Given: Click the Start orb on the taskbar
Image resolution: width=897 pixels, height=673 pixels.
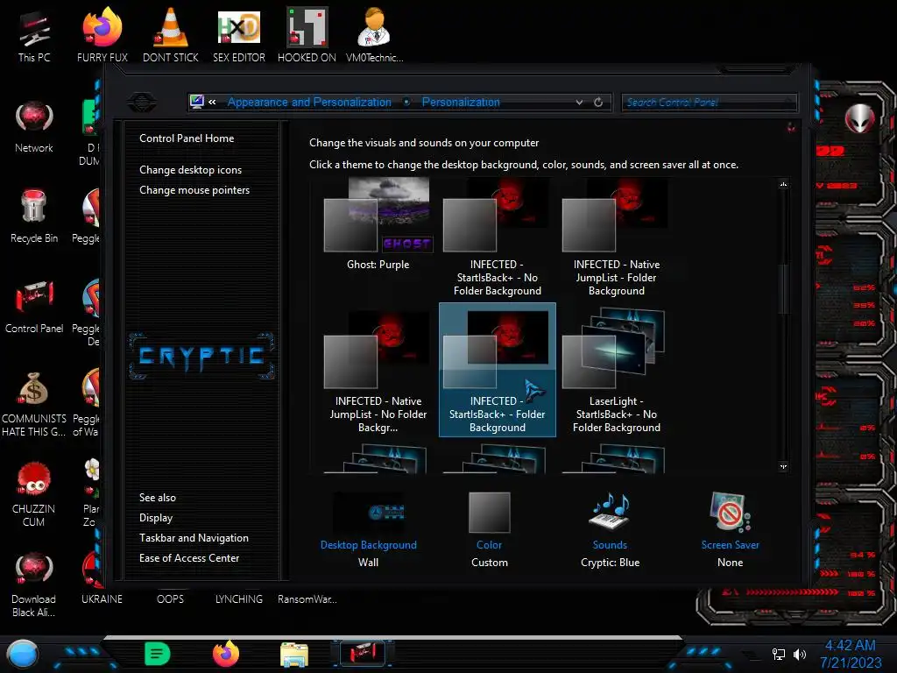Looking at the screenshot, I should click(x=22, y=654).
